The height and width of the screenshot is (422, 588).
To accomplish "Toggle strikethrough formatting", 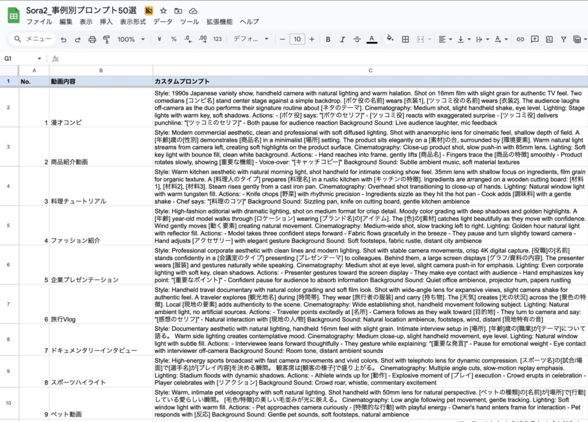I will point(357,40).
